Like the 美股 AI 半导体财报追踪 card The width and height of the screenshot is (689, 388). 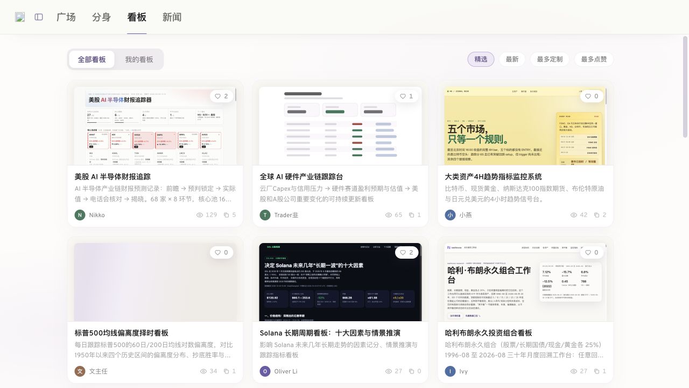(221, 96)
